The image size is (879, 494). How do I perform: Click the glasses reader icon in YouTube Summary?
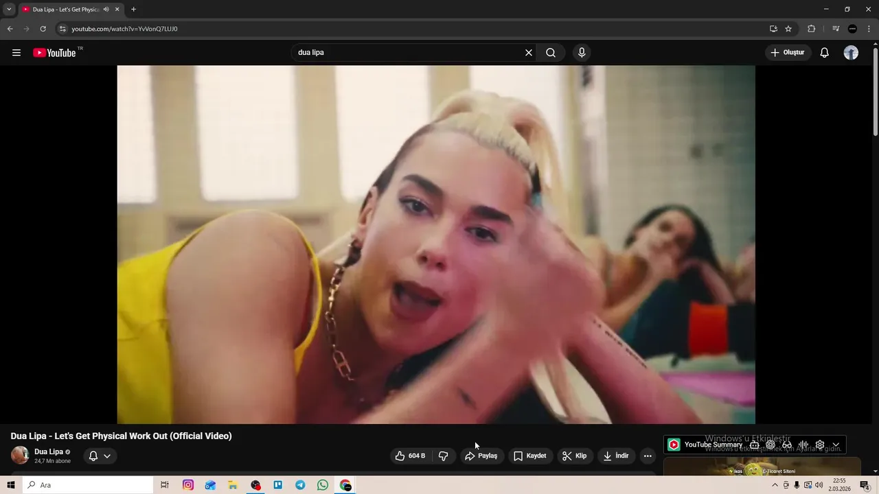click(787, 445)
